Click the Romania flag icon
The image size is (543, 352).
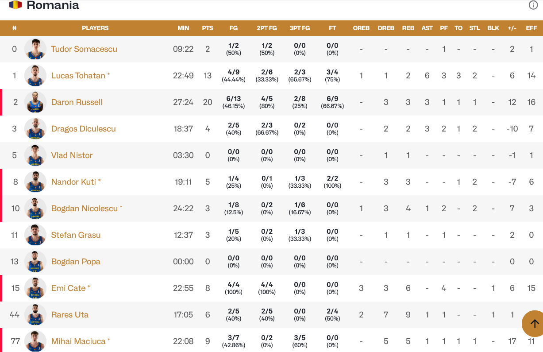(x=15, y=5)
